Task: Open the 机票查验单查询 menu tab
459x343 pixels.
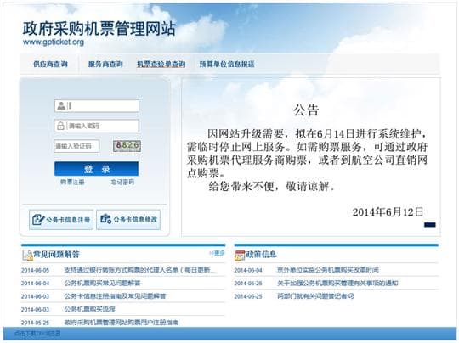Action: point(161,64)
